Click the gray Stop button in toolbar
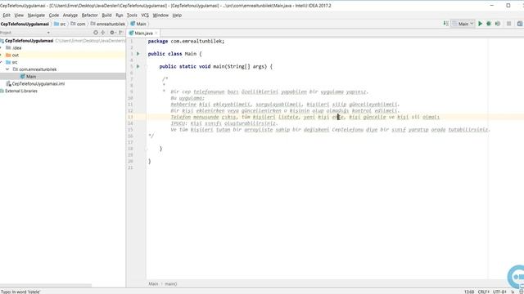 click(x=509, y=24)
